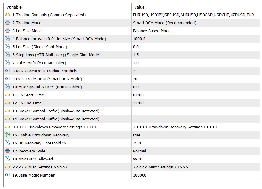Select the '14.Broker Symbol Suffix' label

(x=56, y=119)
